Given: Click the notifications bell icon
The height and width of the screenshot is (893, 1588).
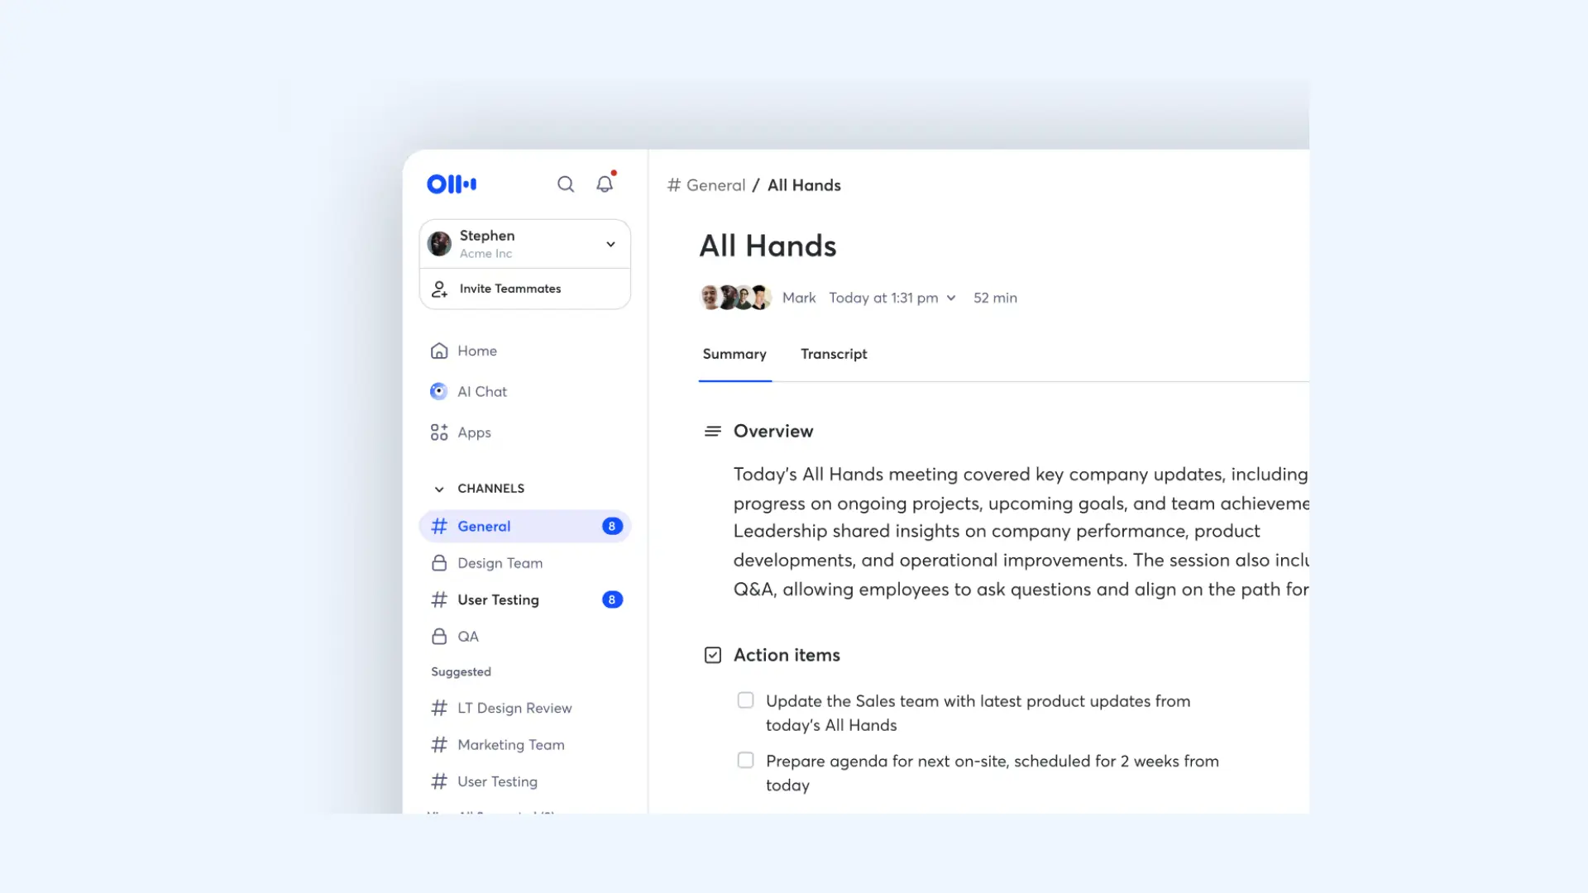Looking at the screenshot, I should (x=604, y=184).
